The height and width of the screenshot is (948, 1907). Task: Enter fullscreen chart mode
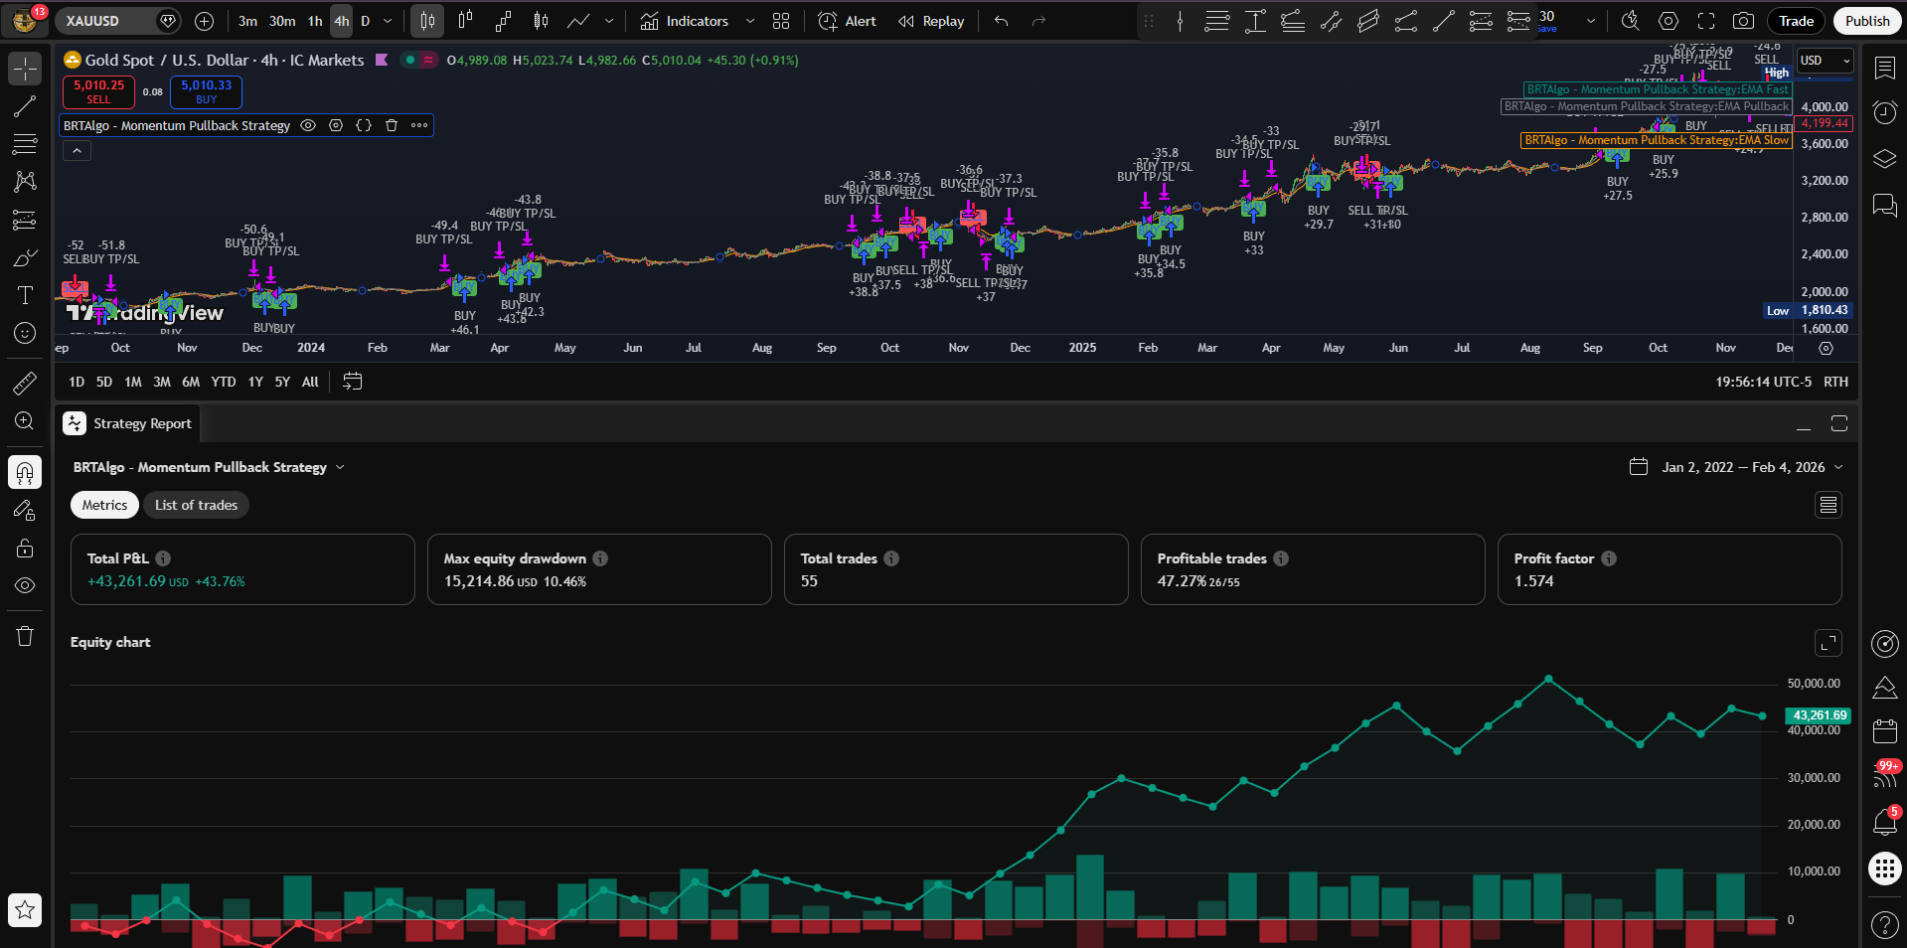point(1706,21)
